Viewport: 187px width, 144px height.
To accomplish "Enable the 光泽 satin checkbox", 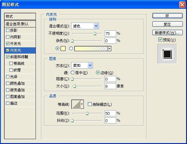I will pos(8,77).
